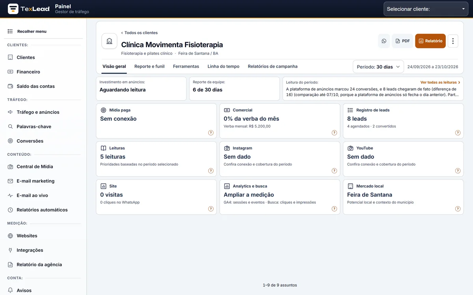Viewport: 473px width, 295px height.
Task: Click the help icon on Comercial card
Action: pos(334,133)
